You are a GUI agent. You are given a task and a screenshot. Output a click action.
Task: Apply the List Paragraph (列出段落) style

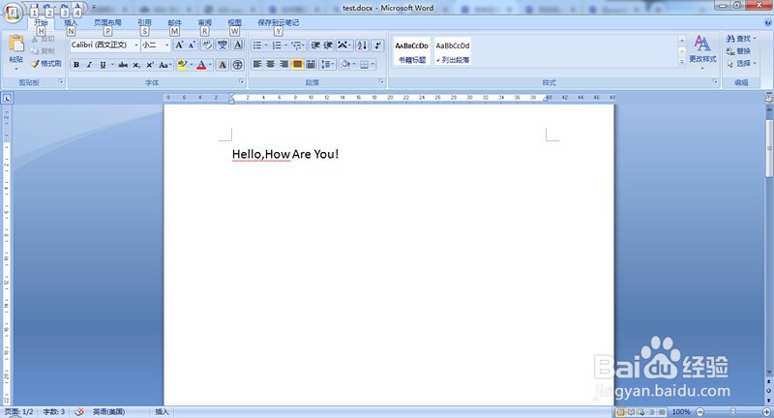tap(453, 51)
